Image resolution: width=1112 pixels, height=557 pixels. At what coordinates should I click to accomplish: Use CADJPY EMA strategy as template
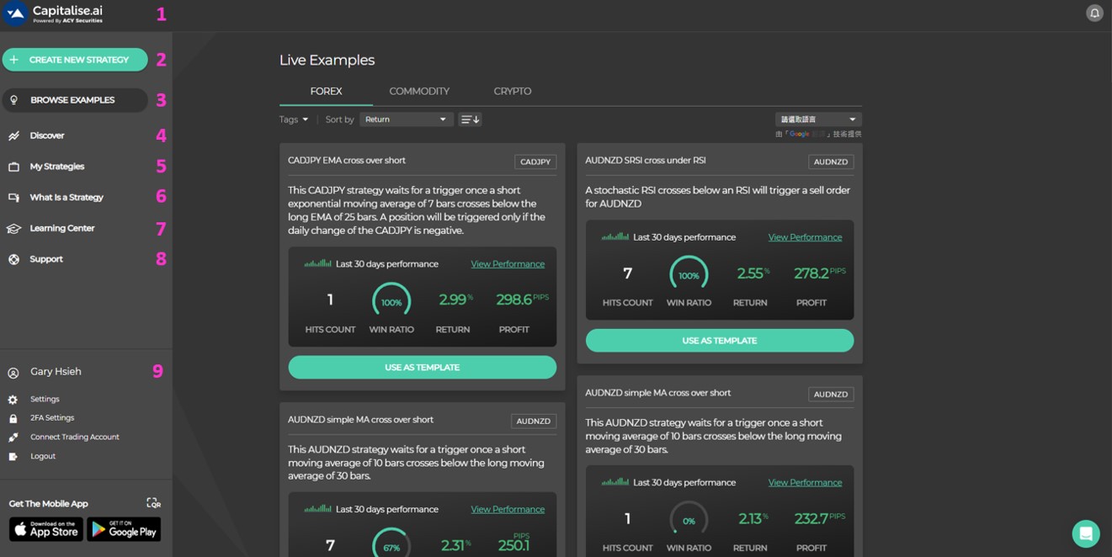(x=422, y=368)
